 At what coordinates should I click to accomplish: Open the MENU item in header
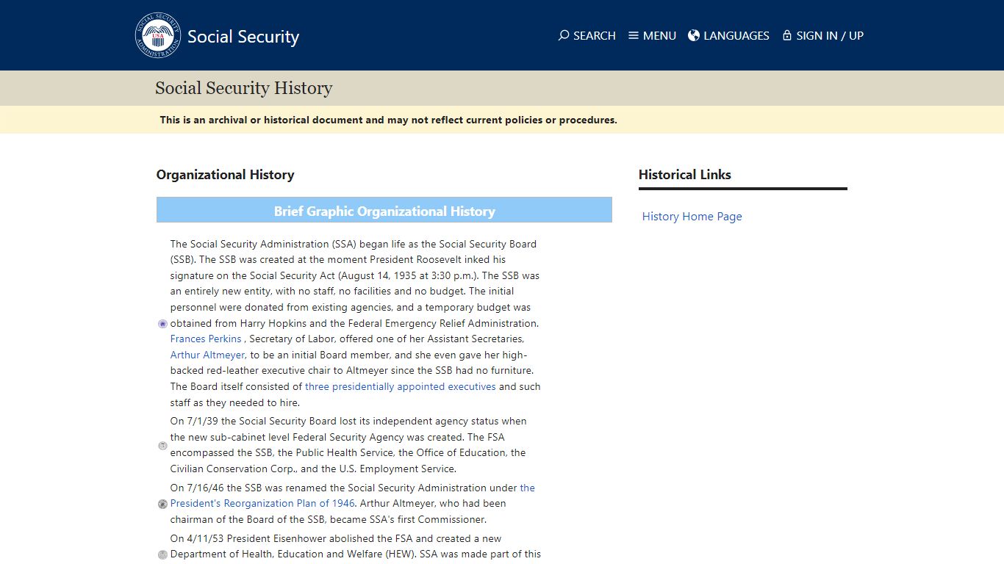point(652,35)
